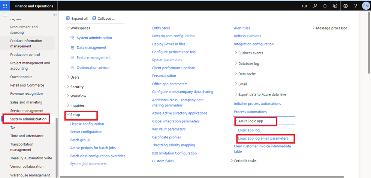Open the Vendor collaboration module
371x178 pixels.
27,166
